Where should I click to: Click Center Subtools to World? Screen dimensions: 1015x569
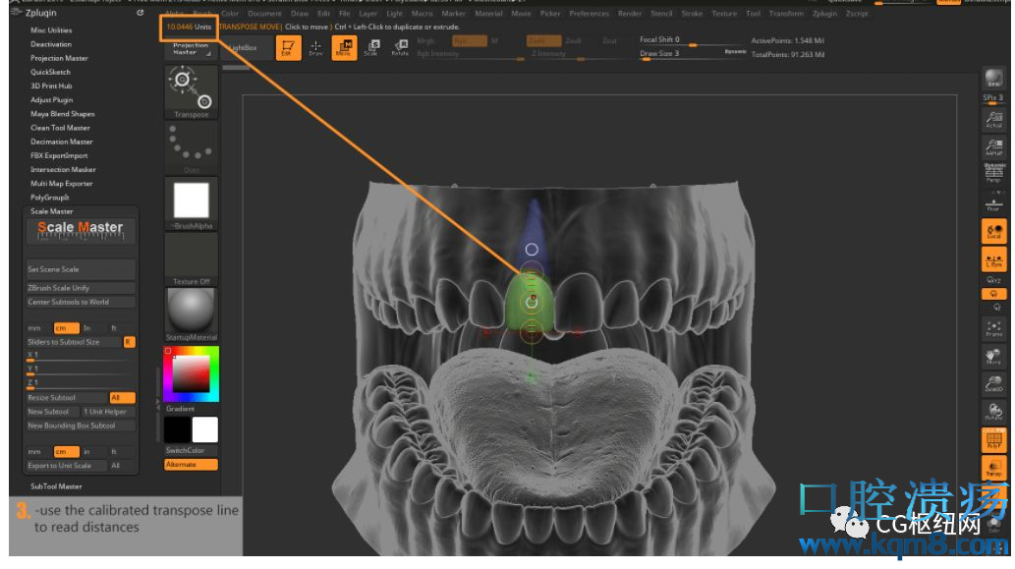coord(81,303)
